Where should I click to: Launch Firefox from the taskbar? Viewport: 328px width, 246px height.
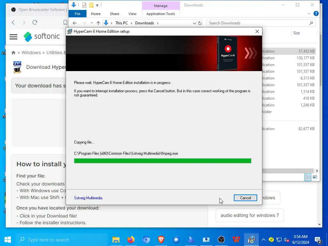coord(131,240)
